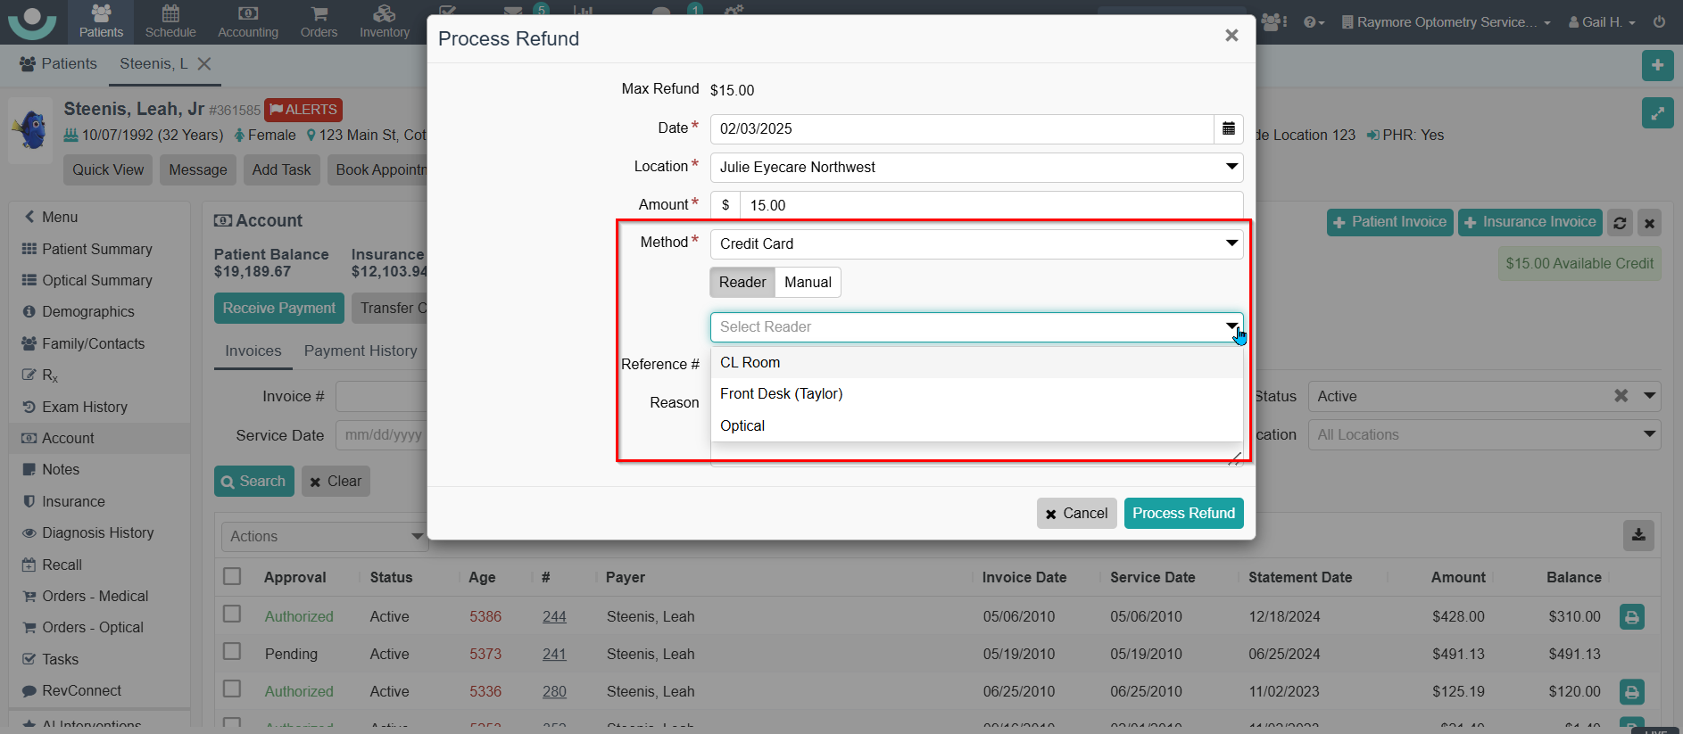Choose Front Desk (Taylor) reader option
Viewport: 1683px width, 734px height.
click(x=781, y=394)
